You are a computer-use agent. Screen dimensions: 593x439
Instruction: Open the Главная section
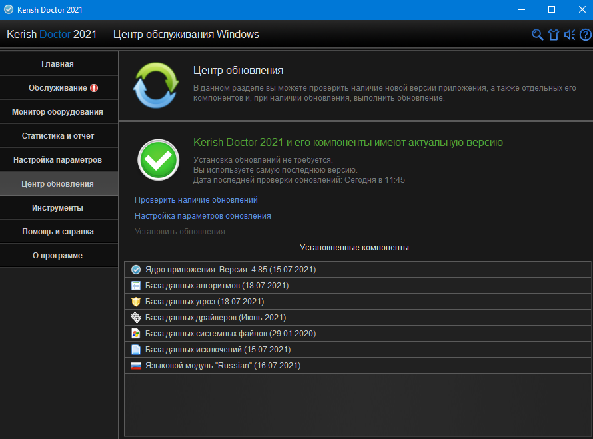[x=59, y=64]
